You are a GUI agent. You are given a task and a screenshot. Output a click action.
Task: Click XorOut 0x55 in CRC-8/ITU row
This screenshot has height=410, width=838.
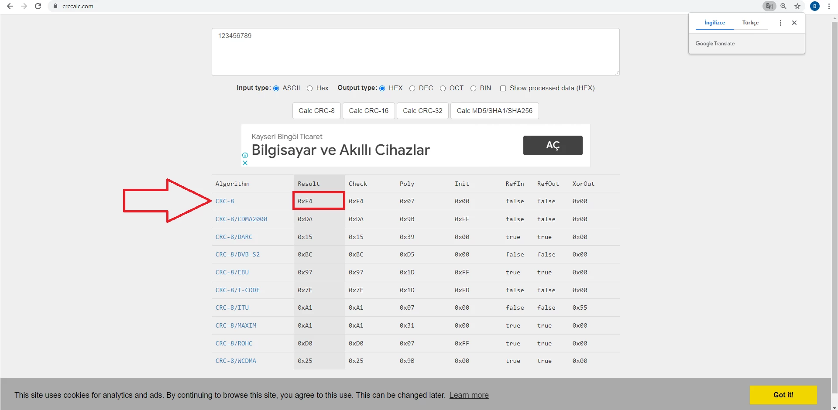tap(580, 307)
